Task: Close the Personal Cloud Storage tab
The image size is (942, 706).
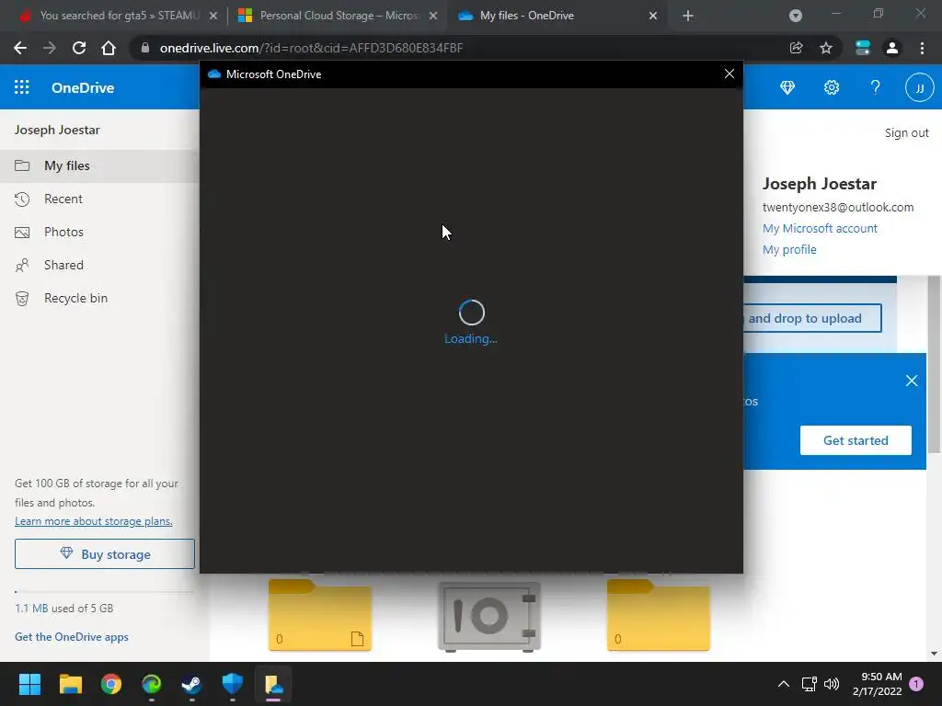Action: click(433, 16)
